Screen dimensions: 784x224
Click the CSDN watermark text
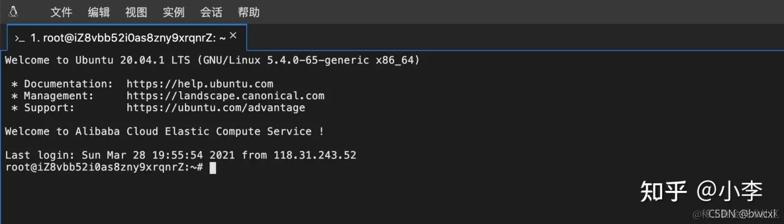tap(742, 214)
